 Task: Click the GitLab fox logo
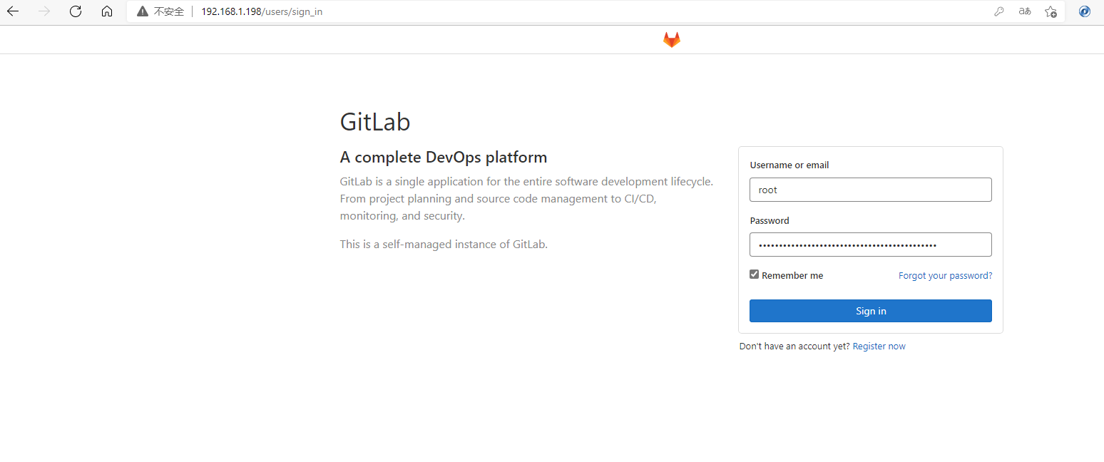pyautogui.click(x=671, y=39)
